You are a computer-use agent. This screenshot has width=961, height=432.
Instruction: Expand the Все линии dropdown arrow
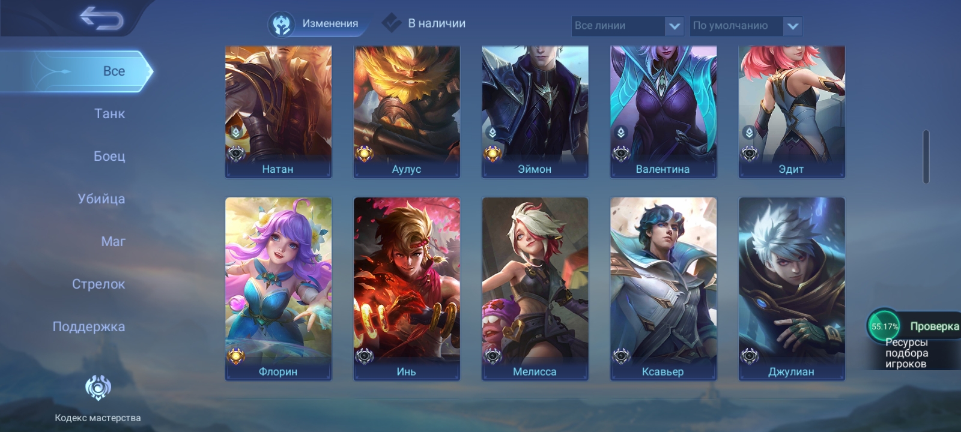point(675,26)
